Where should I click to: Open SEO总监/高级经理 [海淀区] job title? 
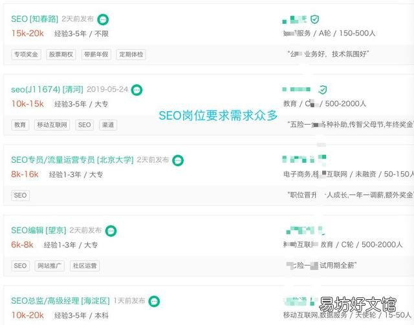pos(60,300)
